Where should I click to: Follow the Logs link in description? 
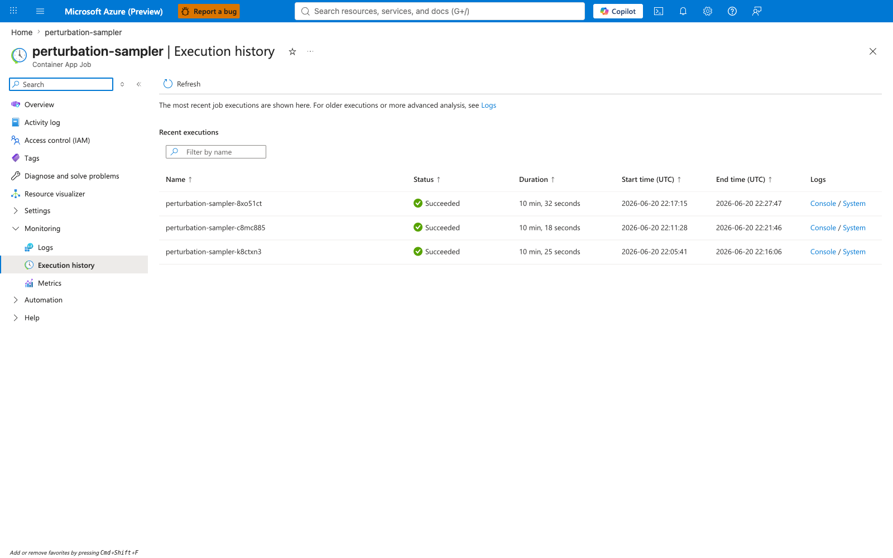point(488,105)
